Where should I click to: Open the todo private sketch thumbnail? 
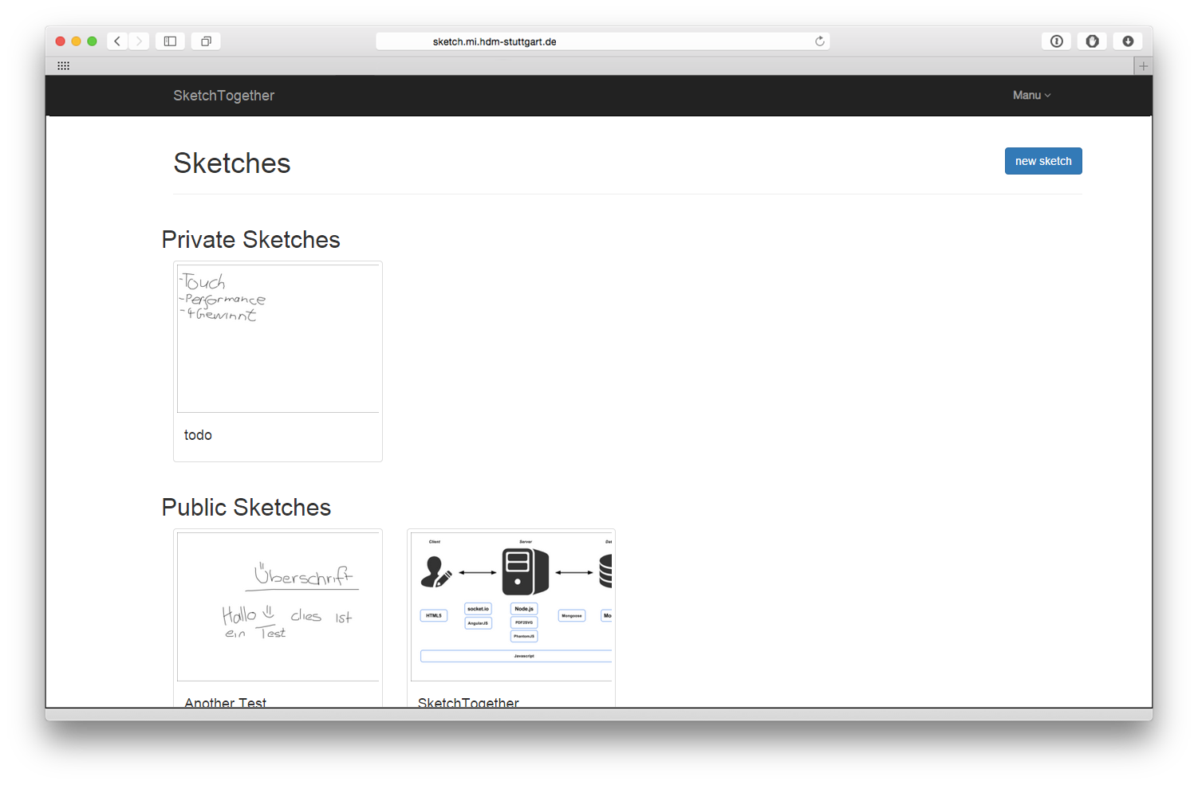(x=278, y=339)
